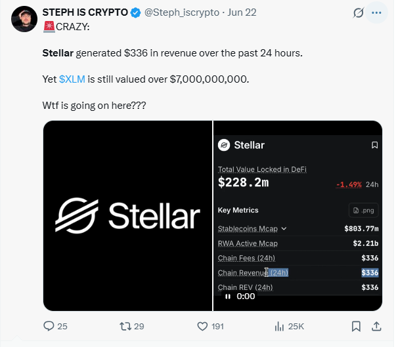Viewport: 396px width, 347px height.
Task: Toggle the Stellar bookmark icon in video
Action: 374,145
